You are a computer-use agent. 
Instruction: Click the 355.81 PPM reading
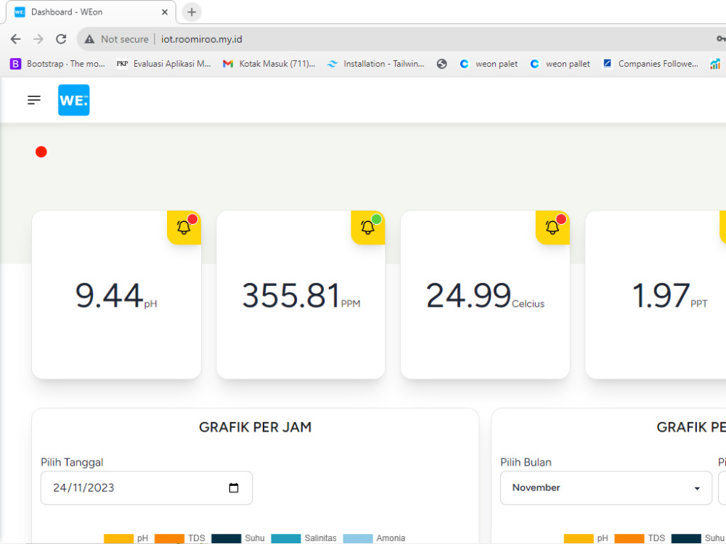(x=301, y=296)
